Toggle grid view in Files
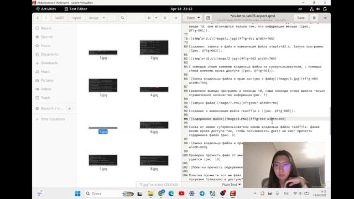Screen dimensions: 354x199 pos(149,18)
